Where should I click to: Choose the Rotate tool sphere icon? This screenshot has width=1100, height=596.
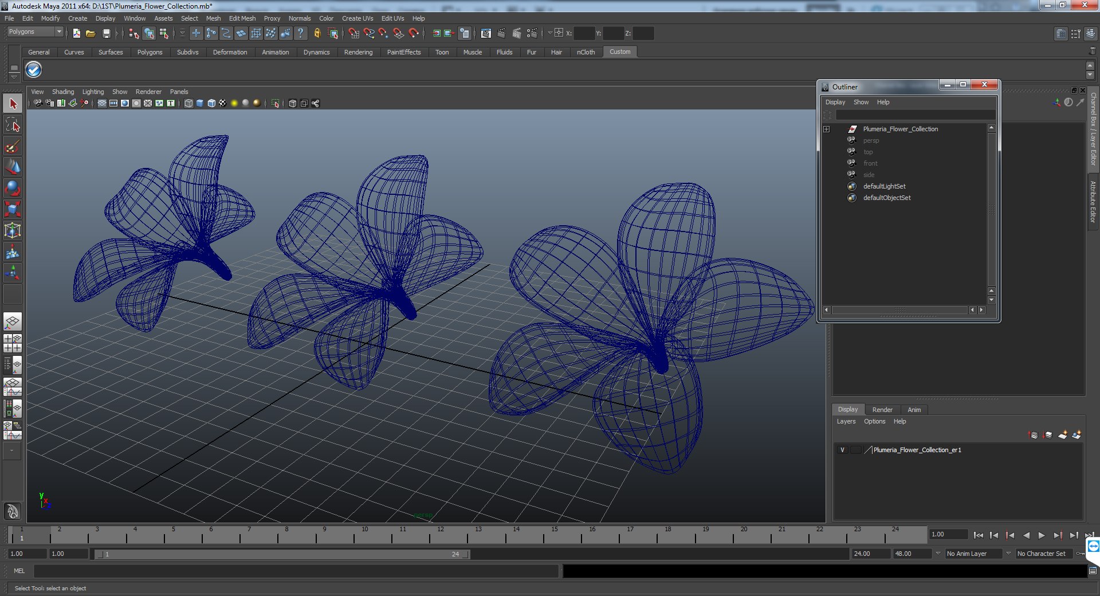click(x=13, y=188)
